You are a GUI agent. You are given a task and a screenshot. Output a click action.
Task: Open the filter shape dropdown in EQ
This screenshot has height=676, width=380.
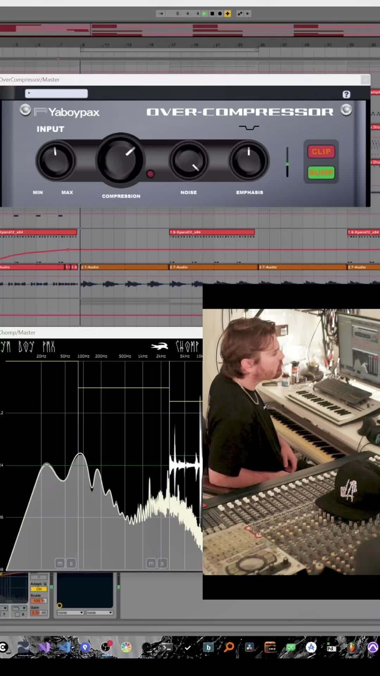pyautogui.click(x=19, y=608)
